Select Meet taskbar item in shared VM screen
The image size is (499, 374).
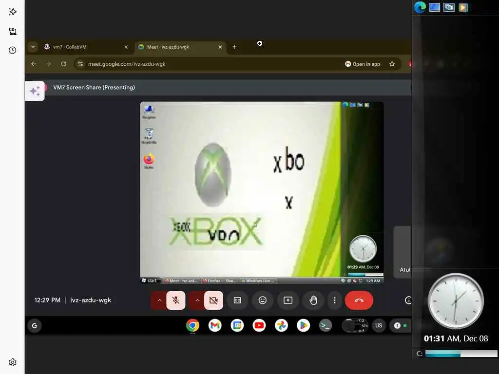point(181,280)
